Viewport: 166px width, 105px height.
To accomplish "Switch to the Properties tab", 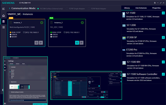I will click(156, 8).
